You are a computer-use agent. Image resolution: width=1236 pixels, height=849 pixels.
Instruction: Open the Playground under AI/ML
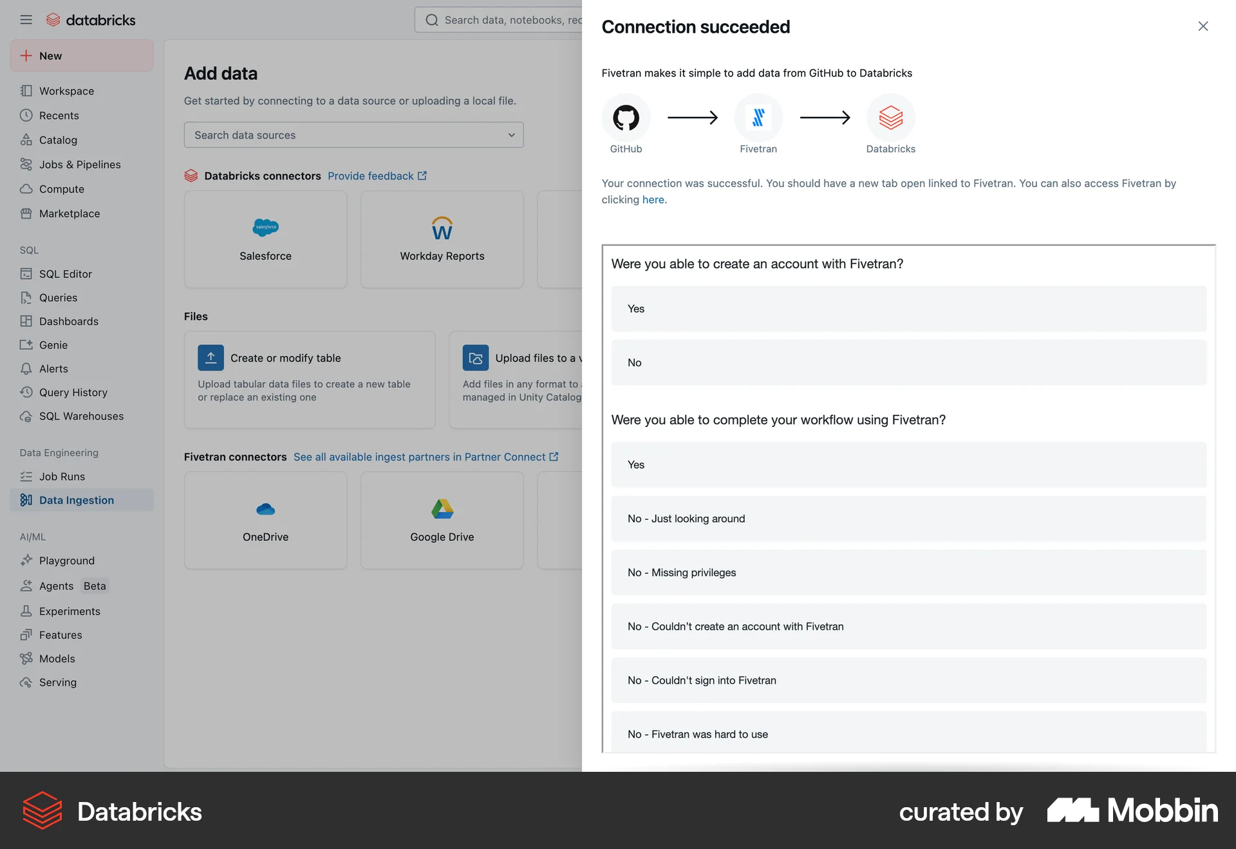point(66,560)
